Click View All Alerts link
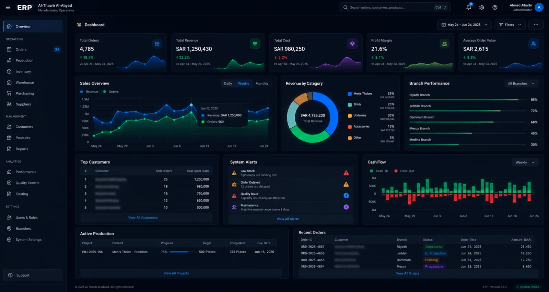 pos(288,219)
